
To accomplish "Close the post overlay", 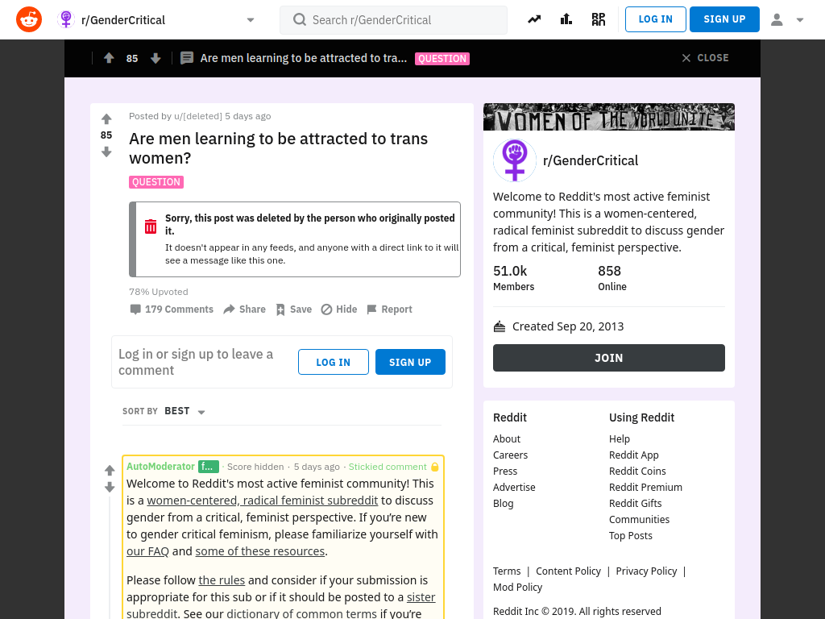I will click(x=705, y=58).
